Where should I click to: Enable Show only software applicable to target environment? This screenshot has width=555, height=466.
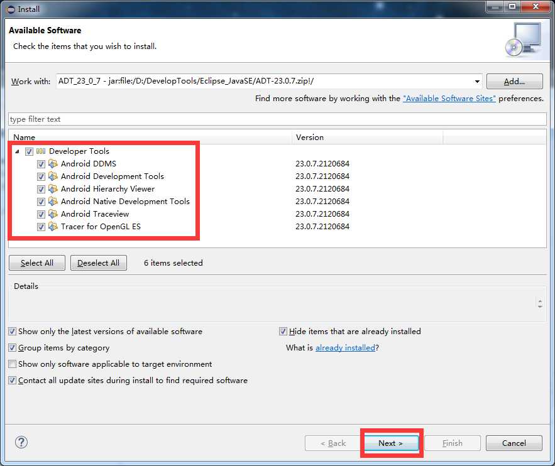click(x=13, y=364)
